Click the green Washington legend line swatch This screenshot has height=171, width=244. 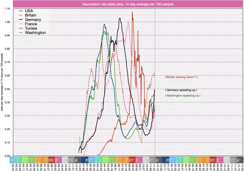tap(21, 32)
